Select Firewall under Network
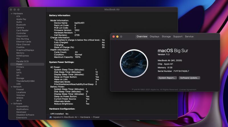228x127 pixels. [x=20, y=89]
